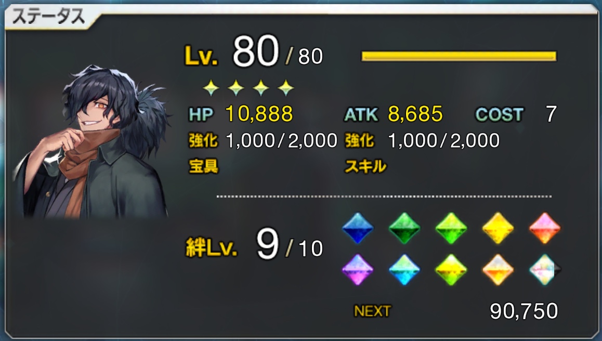Tap the yellow-green gem in bottom row
Image resolution: width=602 pixels, height=341 pixels.
tap(451, 270)
